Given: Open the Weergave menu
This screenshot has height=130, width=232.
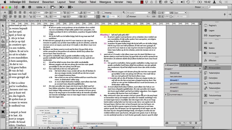Looking at the screenshot, I should (x=105, y=2).
